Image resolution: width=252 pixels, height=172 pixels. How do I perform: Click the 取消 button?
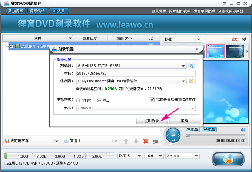(185, 121)
